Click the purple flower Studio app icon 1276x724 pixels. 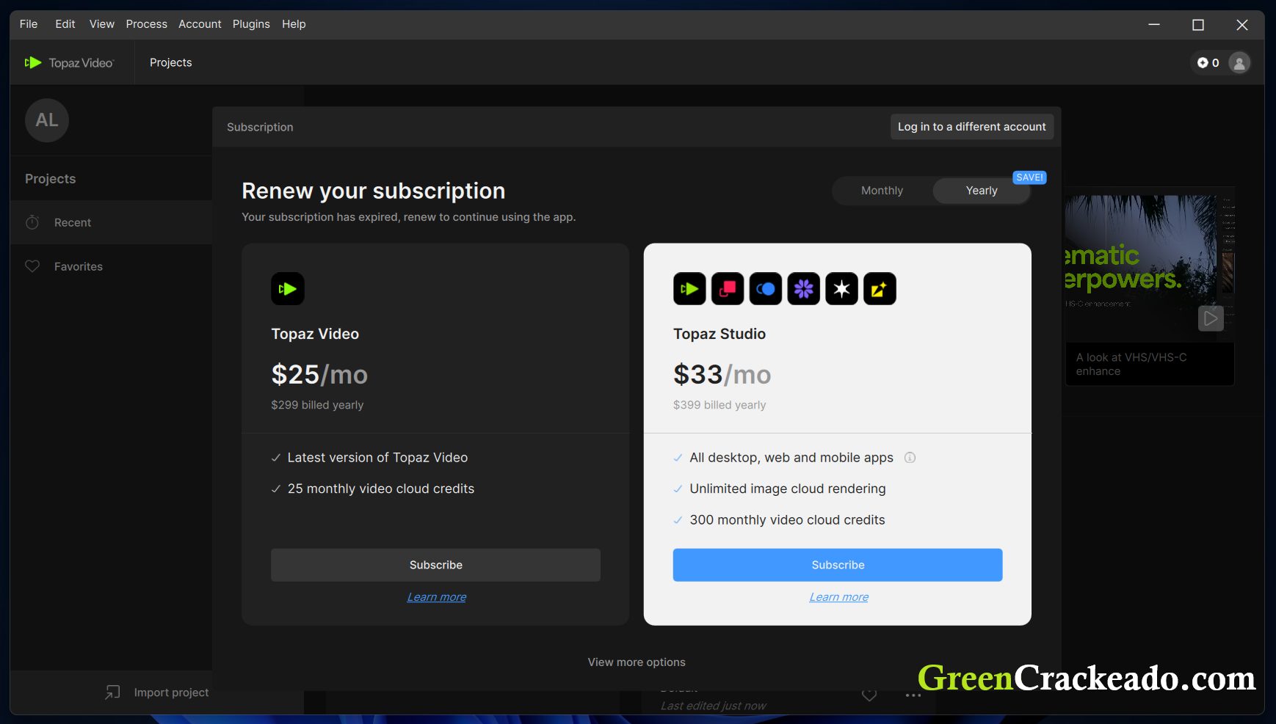[x=803, y=289]
